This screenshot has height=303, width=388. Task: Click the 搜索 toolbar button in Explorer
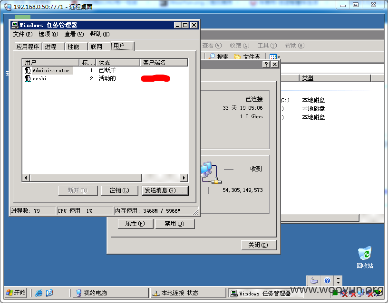(x=219, y=57)
